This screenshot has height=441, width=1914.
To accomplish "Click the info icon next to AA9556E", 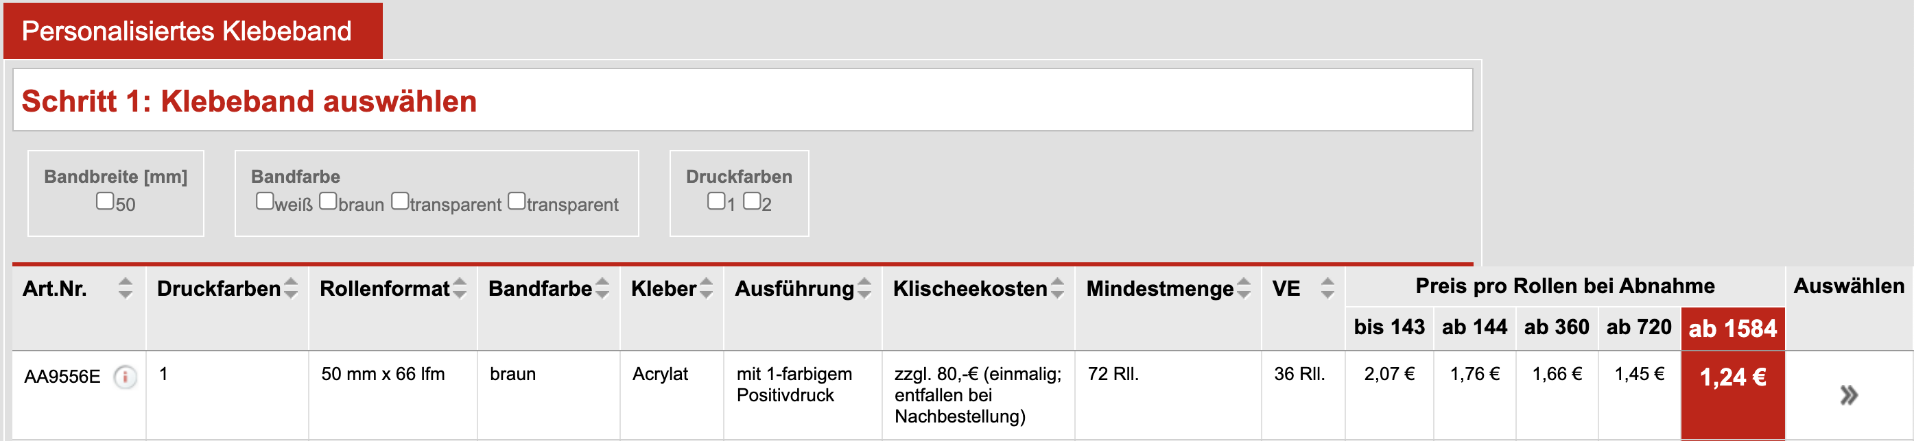I will pos(125,377).
